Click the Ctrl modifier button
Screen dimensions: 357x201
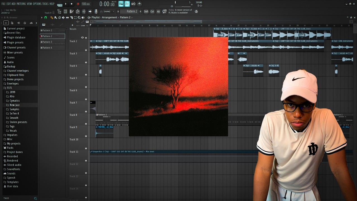[152, 11]
